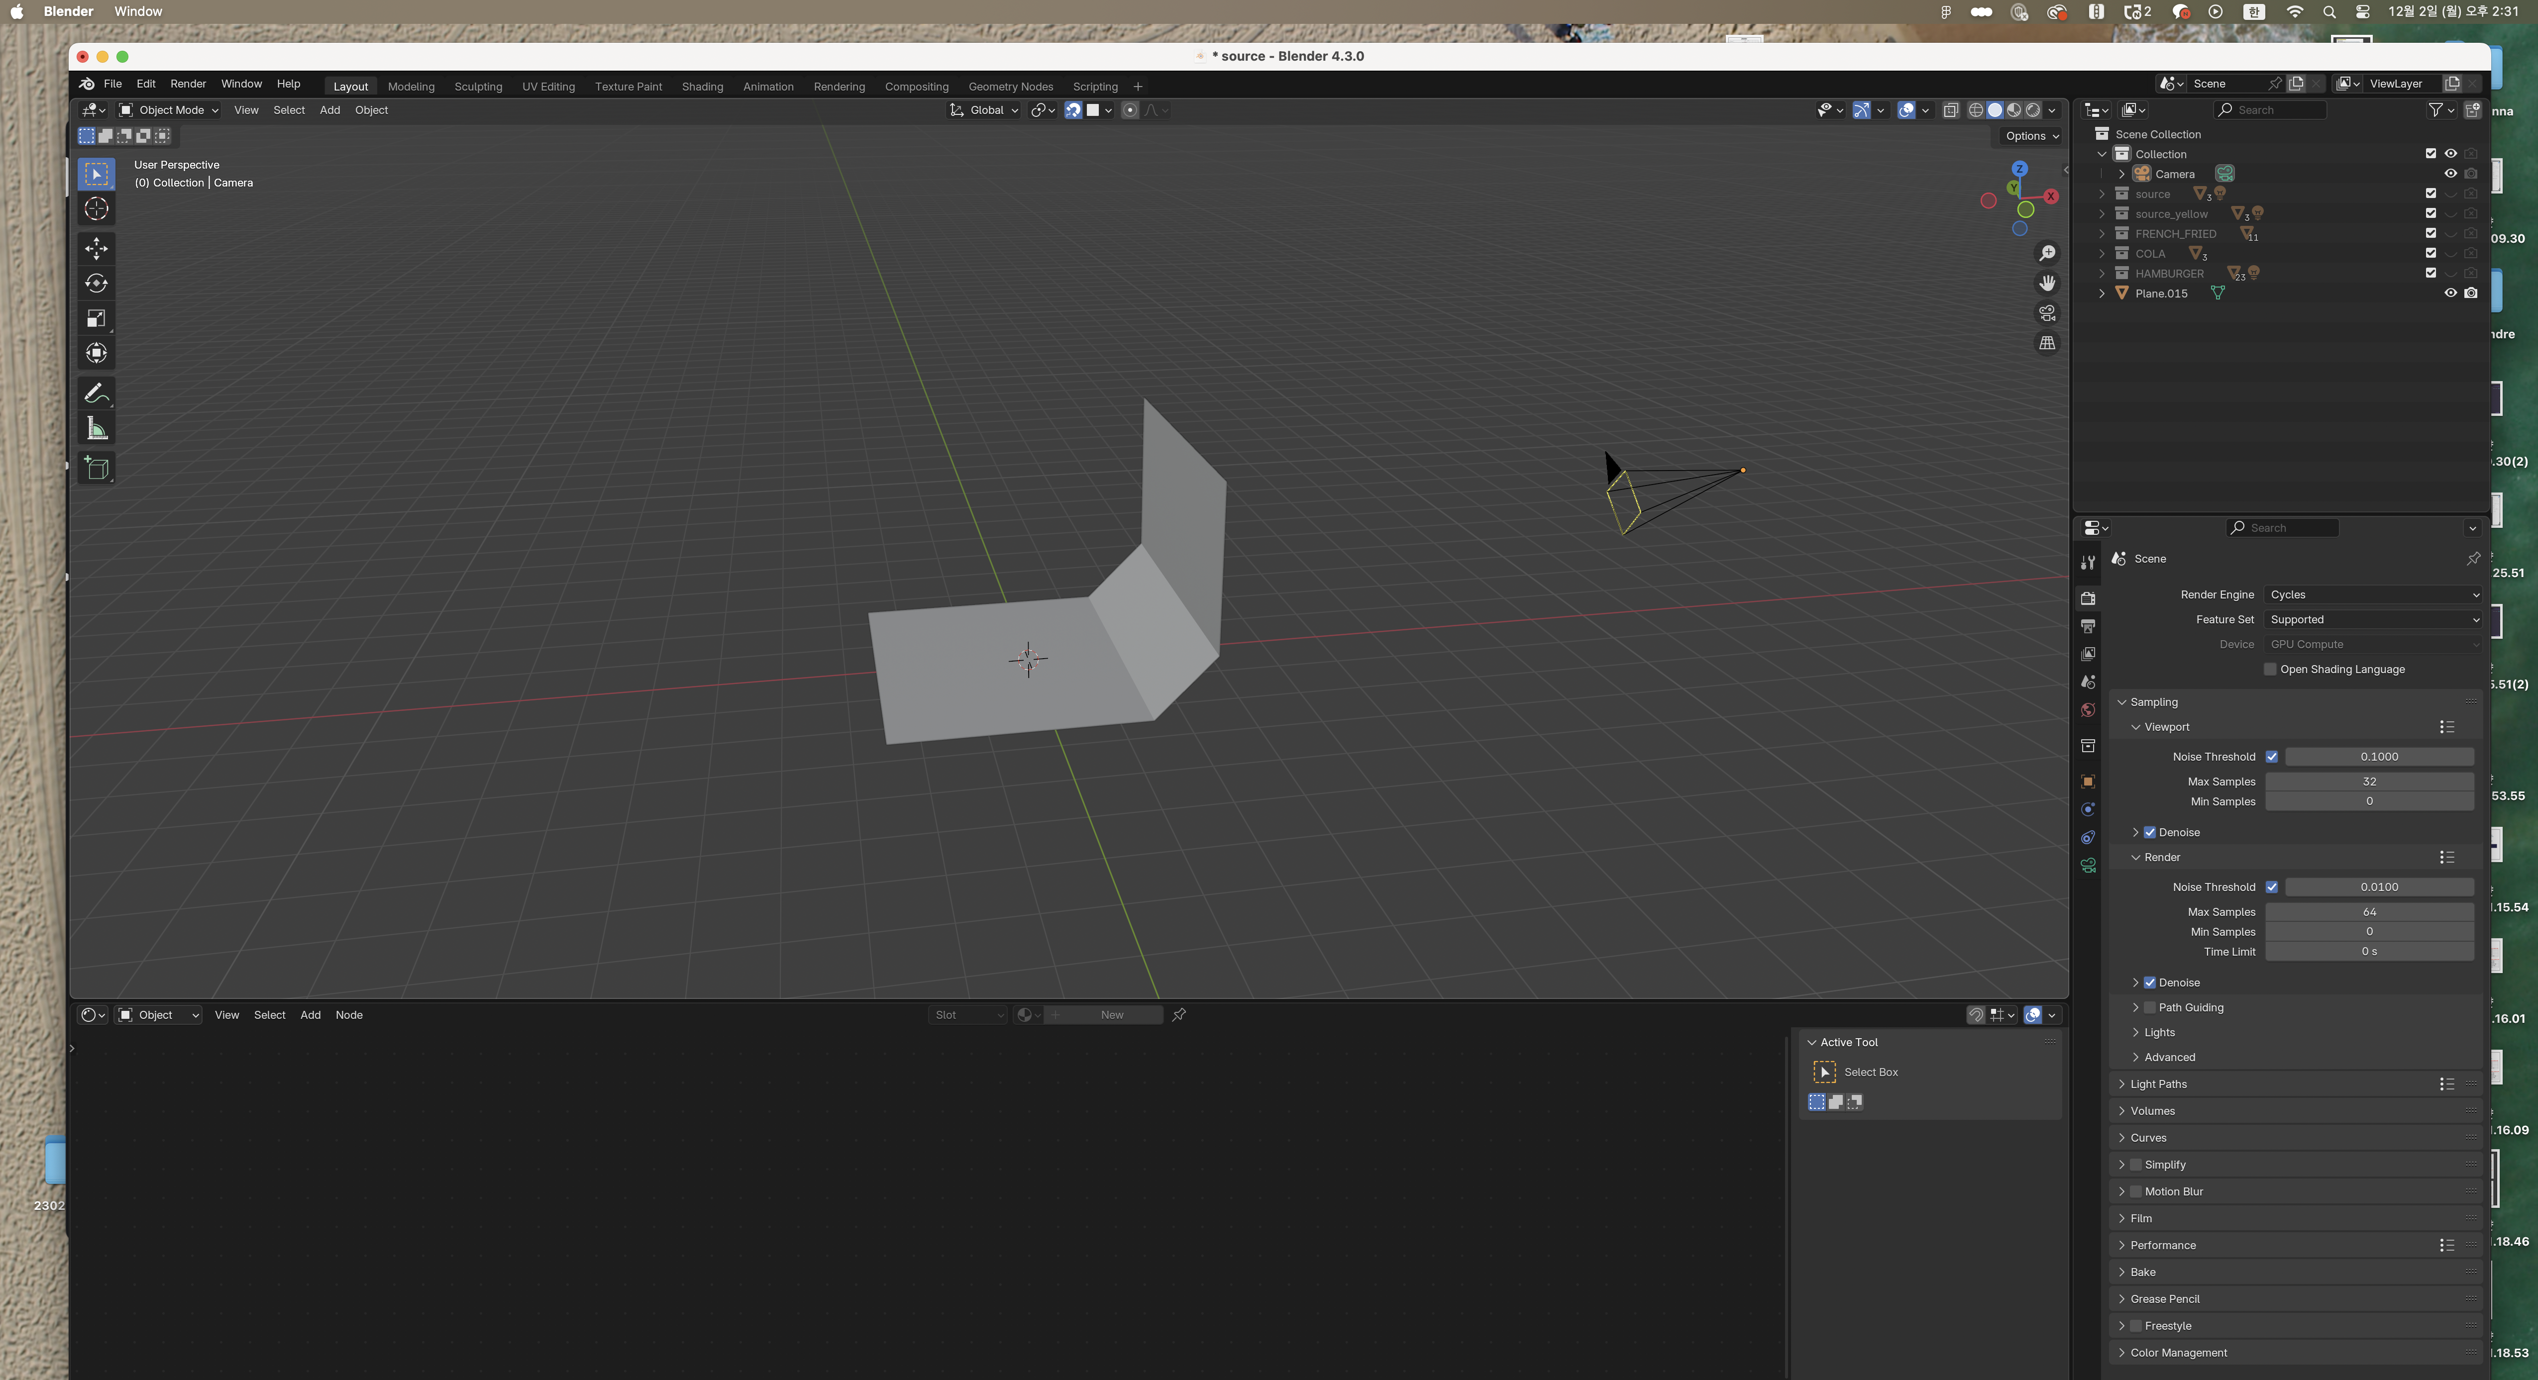2538x1380 pixels.
Task: Switch to the Geometry Nodes workspace tab
Action: 1010,87
